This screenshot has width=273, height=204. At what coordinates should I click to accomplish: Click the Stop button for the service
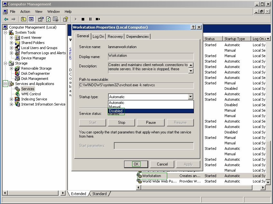tap(121, 123)
